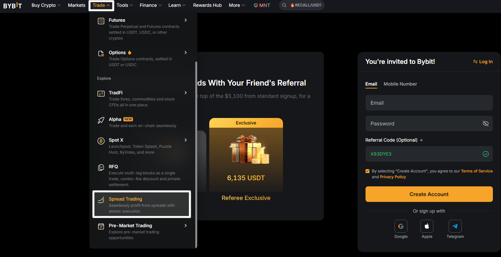Expand the TradFi submenu arrow
This screenshot has width=501, height=257.
[x=186, y=93]
